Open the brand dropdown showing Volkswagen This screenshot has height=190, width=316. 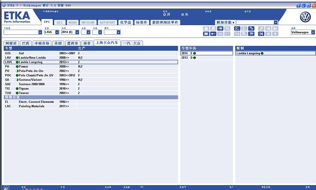click(313, 32)
